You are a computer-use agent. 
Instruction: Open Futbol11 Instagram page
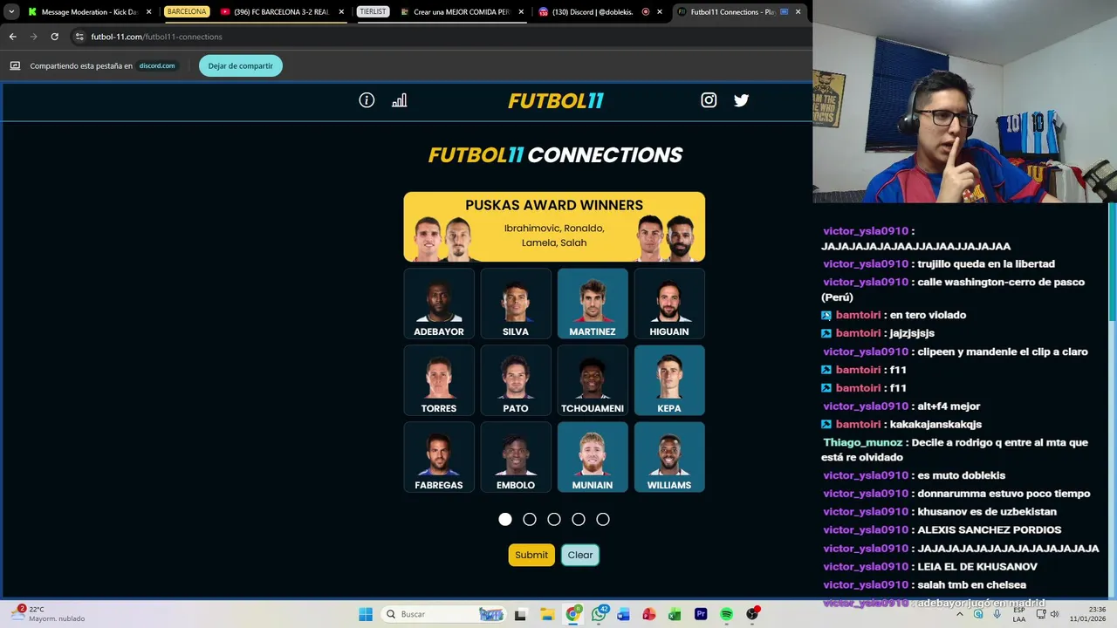[709, 100]
